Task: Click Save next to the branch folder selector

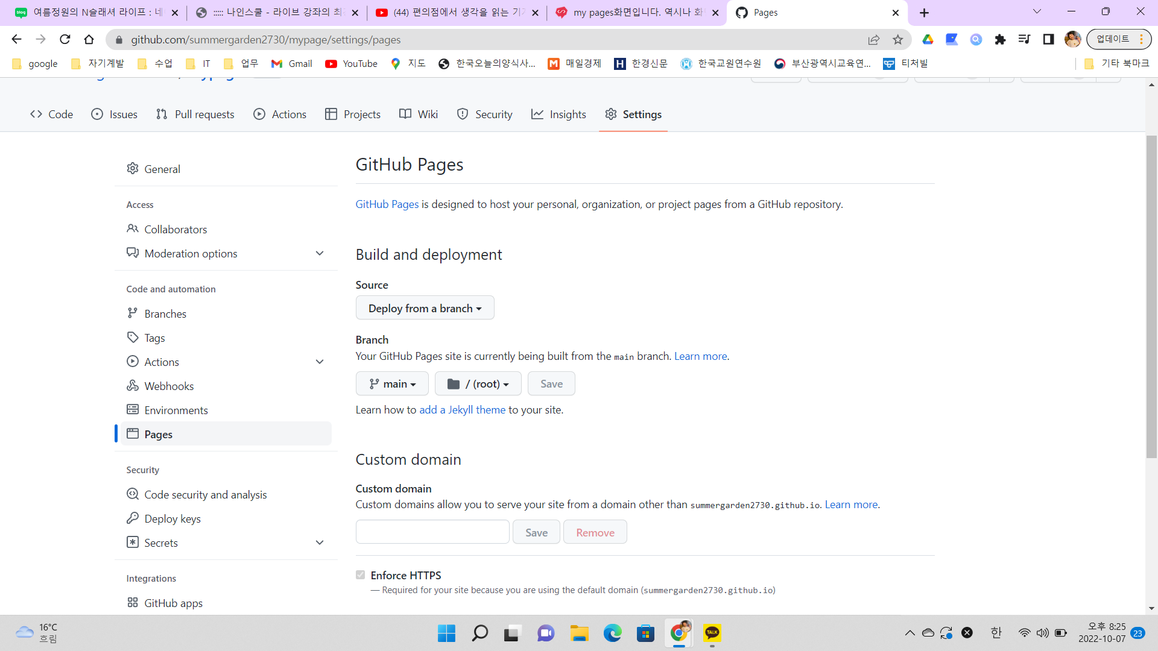Action: 551,384
